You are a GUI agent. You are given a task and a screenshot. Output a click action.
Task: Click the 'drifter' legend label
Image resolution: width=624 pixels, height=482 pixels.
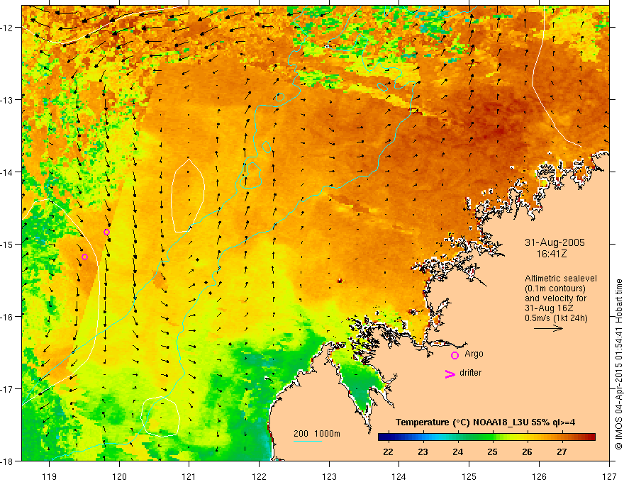[470, 373]
